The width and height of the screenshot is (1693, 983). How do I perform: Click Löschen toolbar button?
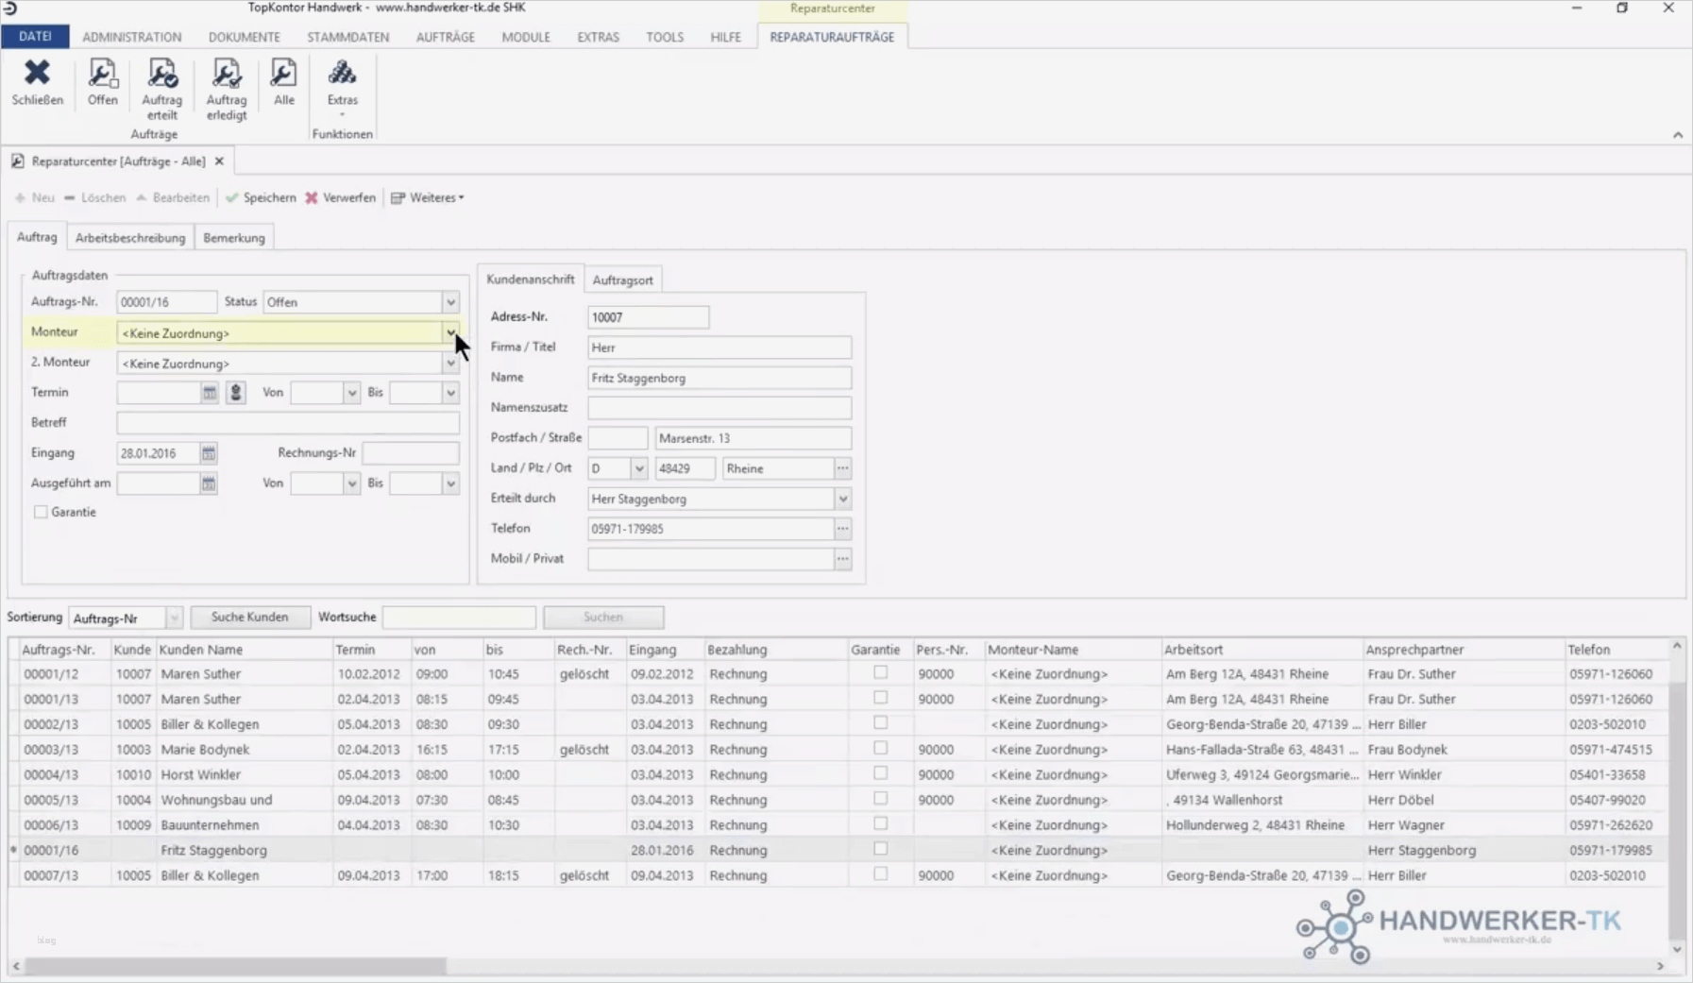(94, 197)
